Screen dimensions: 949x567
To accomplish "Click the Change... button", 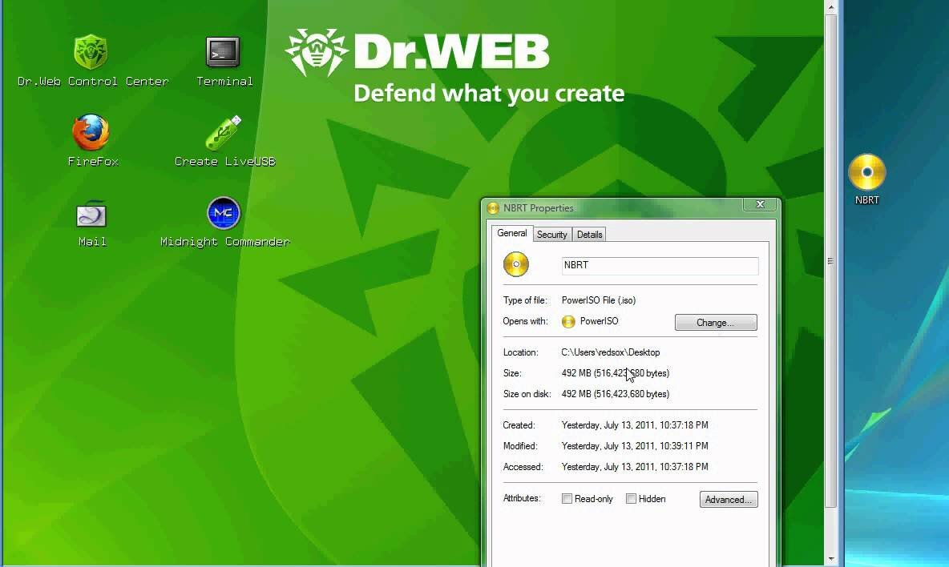I will coord(716,323).
